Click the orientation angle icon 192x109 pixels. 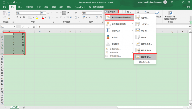pos(67,13)
